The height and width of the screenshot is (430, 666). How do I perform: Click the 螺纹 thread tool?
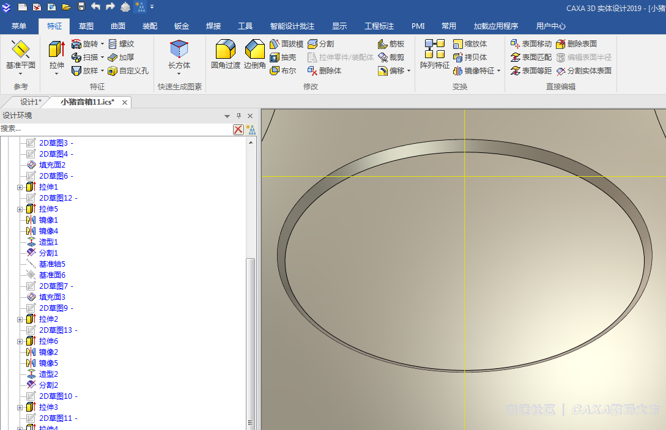point(122,44)
